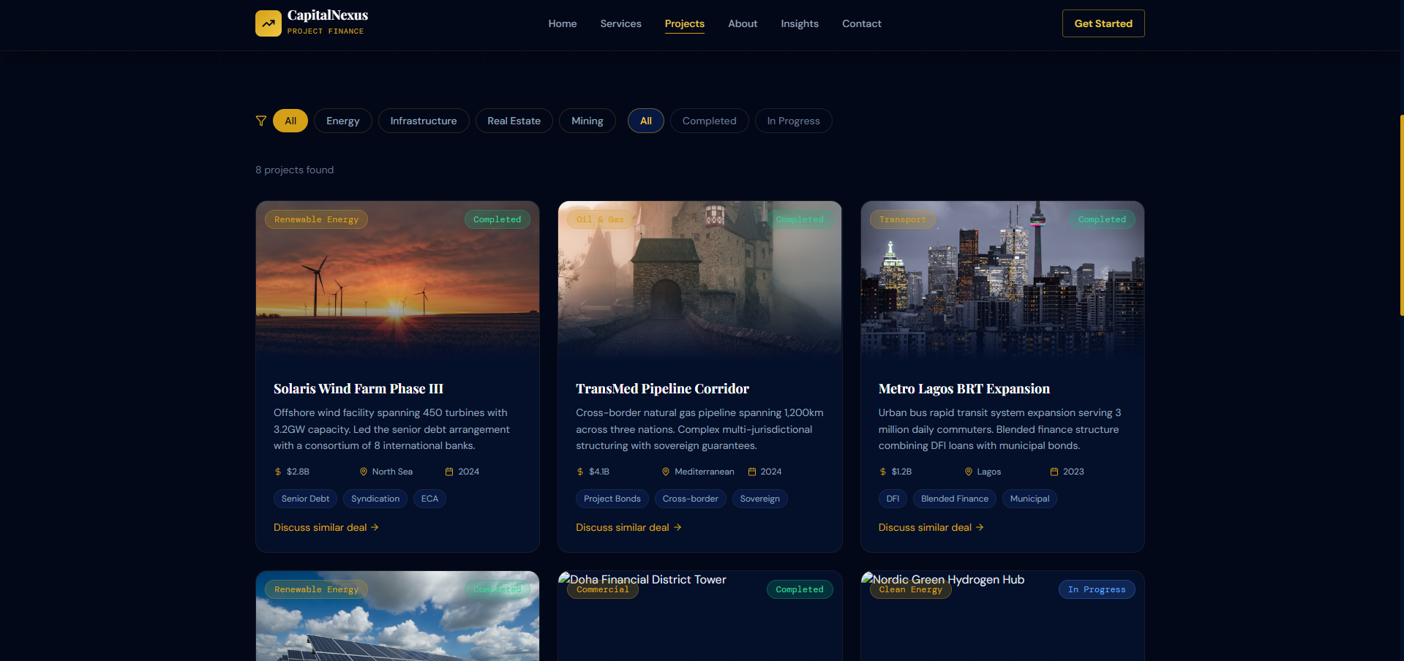This screenshot has width=1404, height=661.
Task: Toggle the Mining category filter
Action: [587, 121]
